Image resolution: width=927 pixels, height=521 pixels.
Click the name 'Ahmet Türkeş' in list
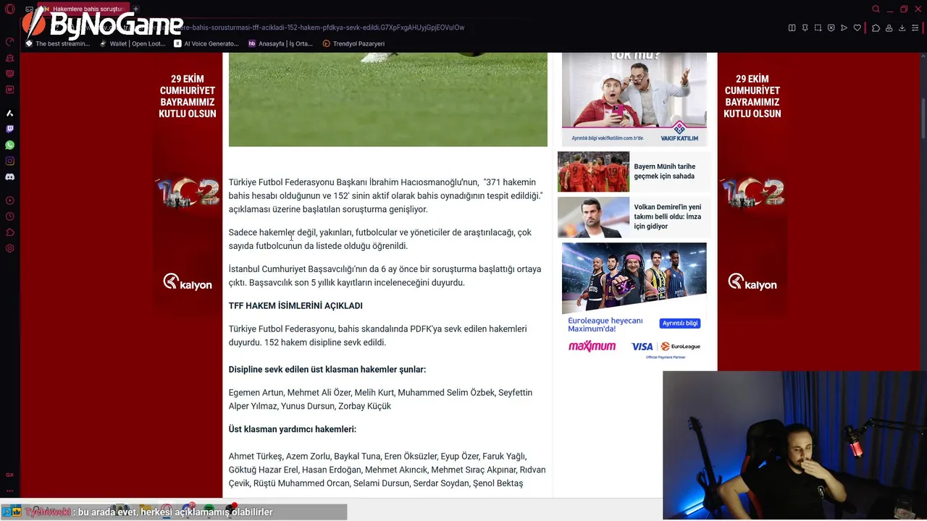point(255,457)
